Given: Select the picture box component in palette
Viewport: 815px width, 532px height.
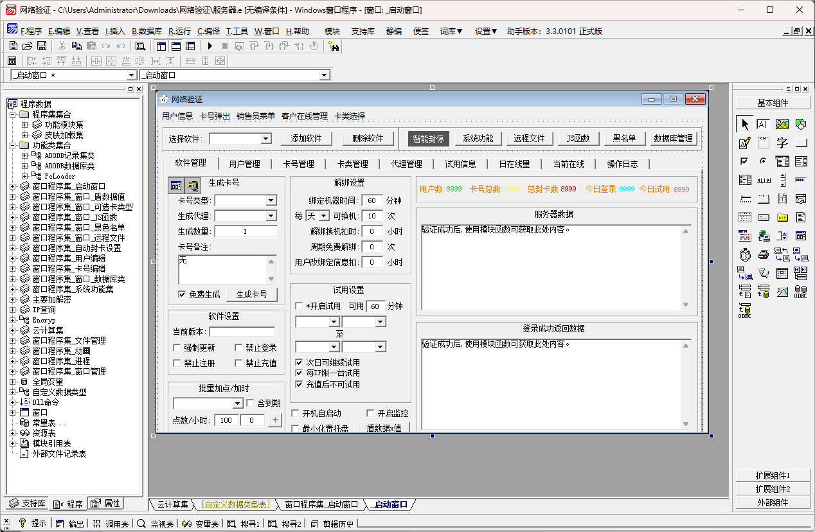Looking at the screenshot, I should [782, 124].
